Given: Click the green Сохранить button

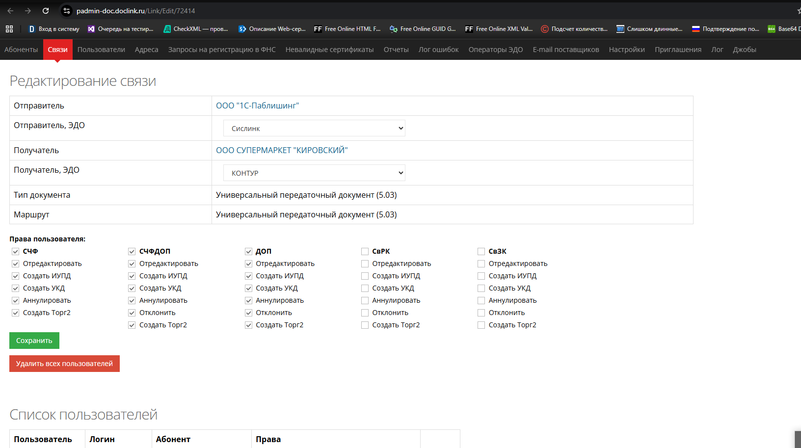Looking at the screenshot, I should point(34,341).
